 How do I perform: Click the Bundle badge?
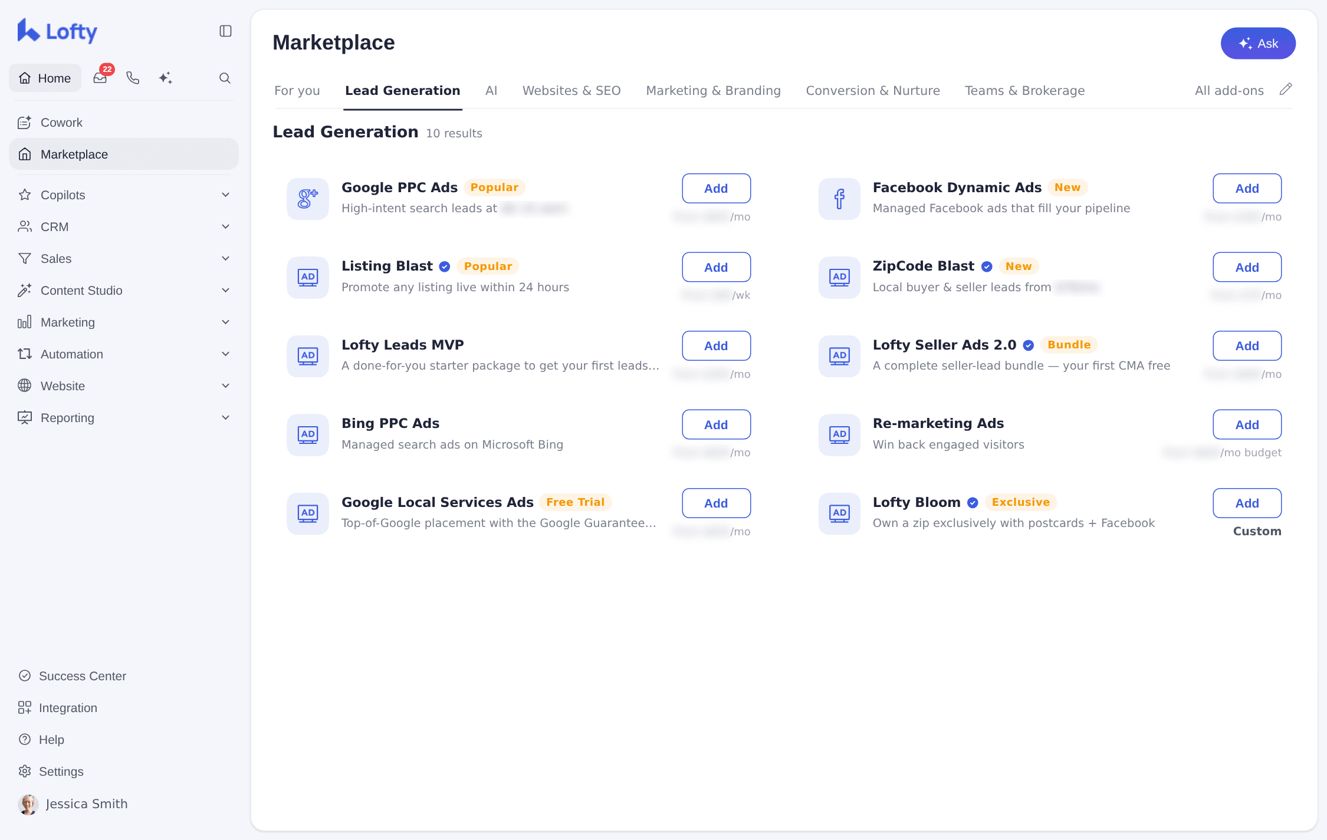[x=1069, y=345]
